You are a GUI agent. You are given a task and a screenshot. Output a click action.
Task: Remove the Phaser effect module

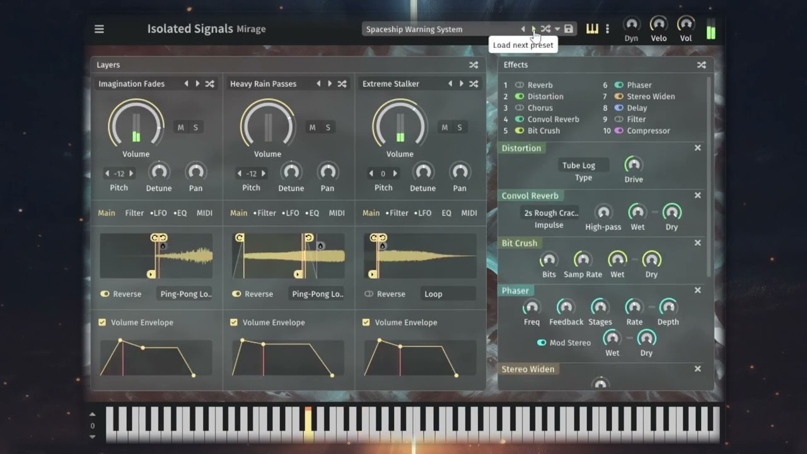click(x=698, y=290)
